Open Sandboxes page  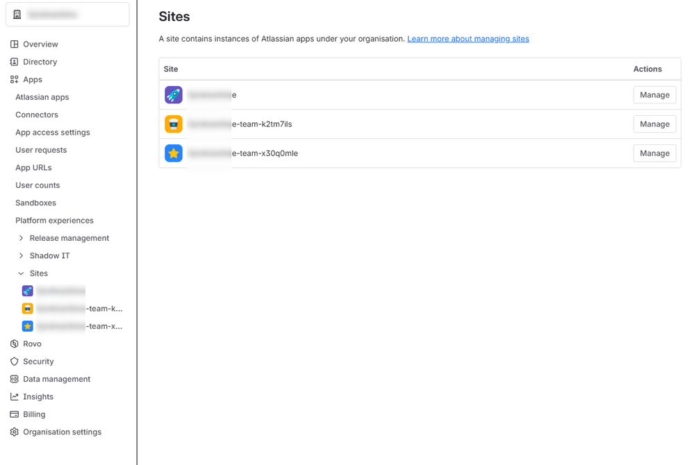click(36, 203)
